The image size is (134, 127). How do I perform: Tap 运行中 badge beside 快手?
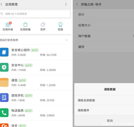(22, 126)
